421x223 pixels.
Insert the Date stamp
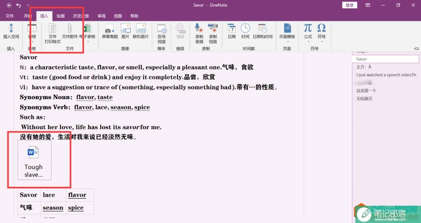pos(231,28)
